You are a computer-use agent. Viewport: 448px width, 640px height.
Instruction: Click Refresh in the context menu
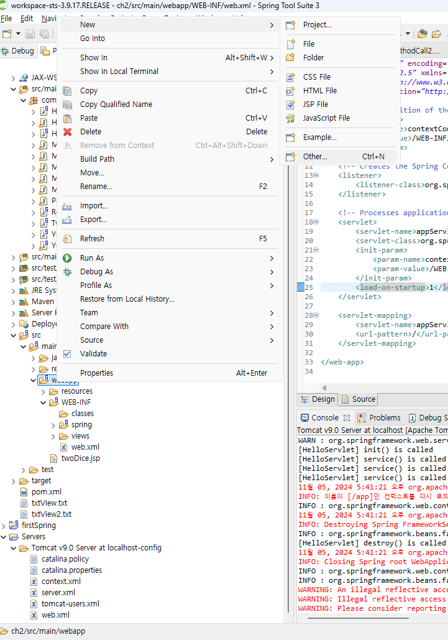[x=169, y=239]
